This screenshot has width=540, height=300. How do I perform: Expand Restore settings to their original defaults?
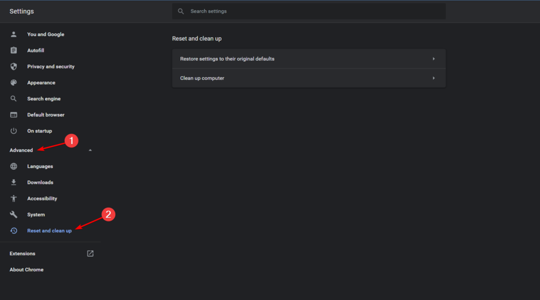coord(308,59)
